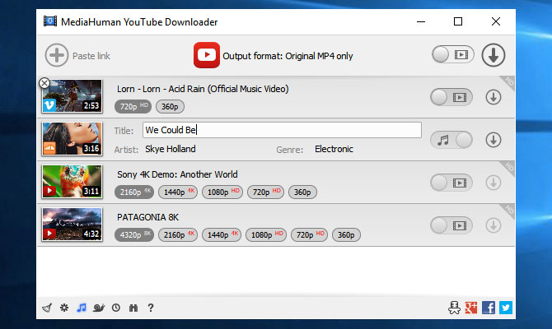552x329 pixels.
Task: Toggle video/audio switch for Lorn Acid Rain
Action: (451, 97)
